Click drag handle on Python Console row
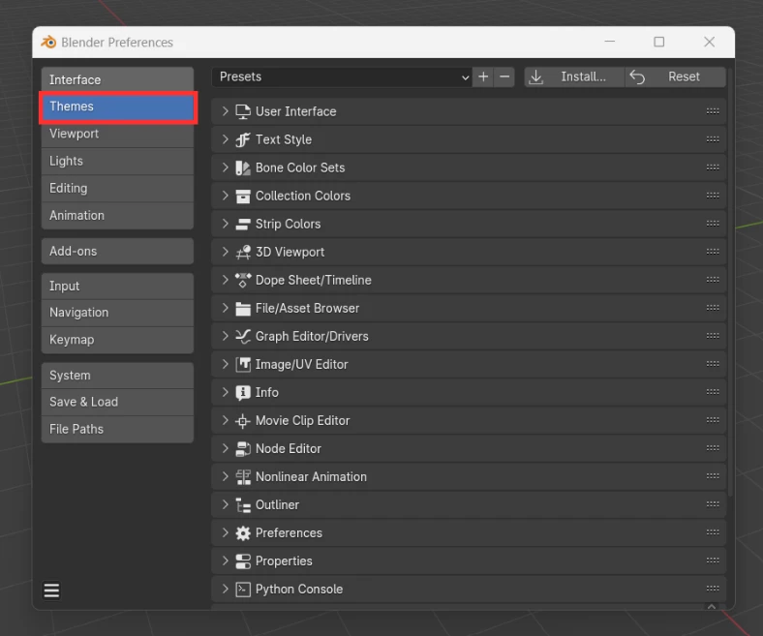Image resolution: width=763 pixels, height=636 pixels. [713, 589]
